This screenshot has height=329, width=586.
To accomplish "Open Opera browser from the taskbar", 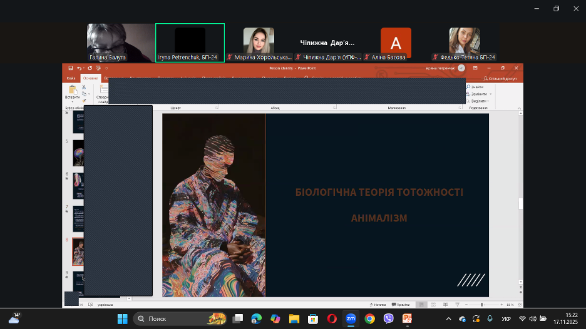I will point(332,318).
